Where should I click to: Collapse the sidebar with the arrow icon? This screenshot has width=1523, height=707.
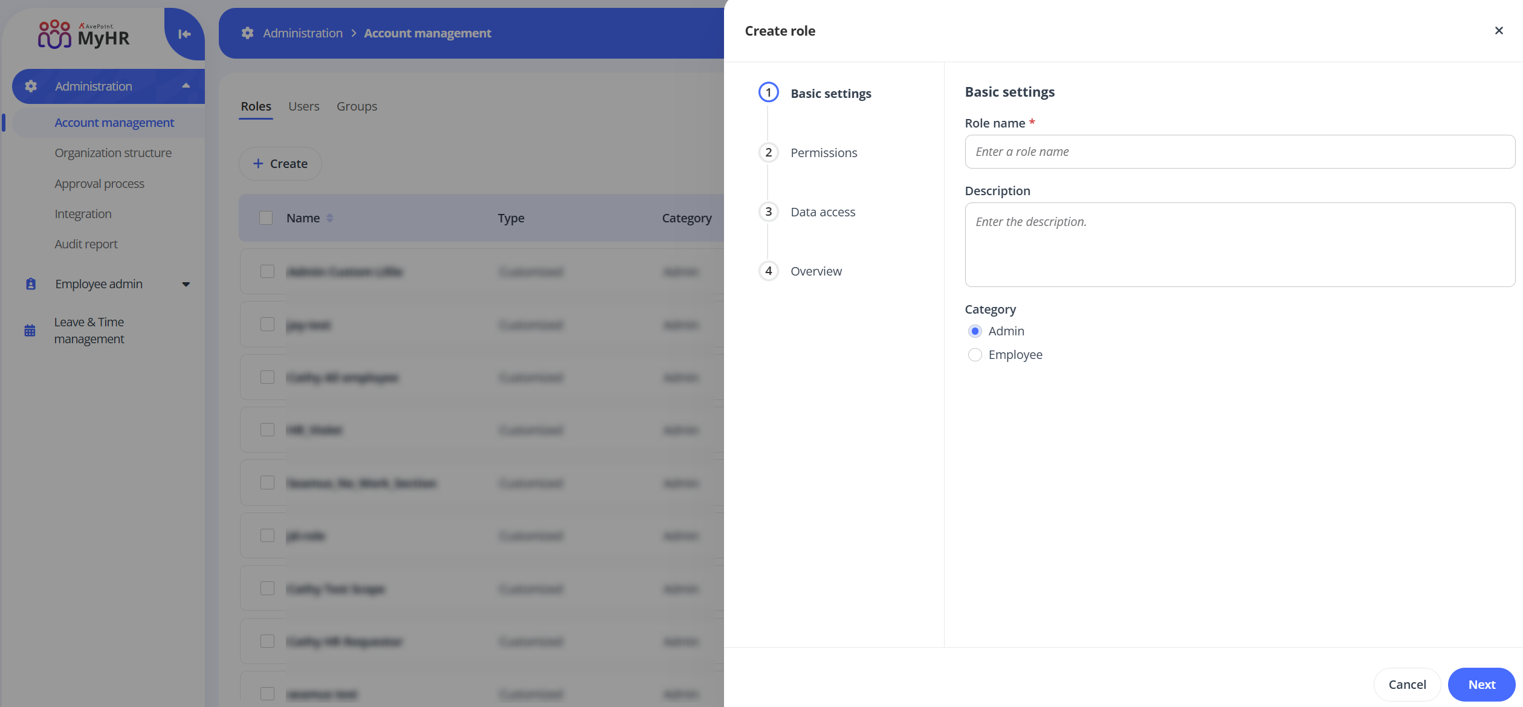click(184, 34)
